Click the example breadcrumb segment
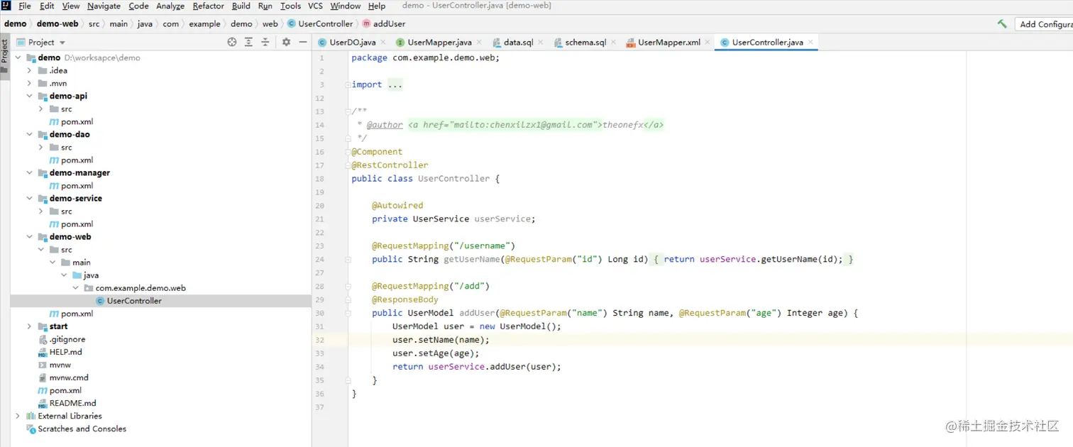The width and height of the screenshot is (1073, 447). click(x=204, y=23)
